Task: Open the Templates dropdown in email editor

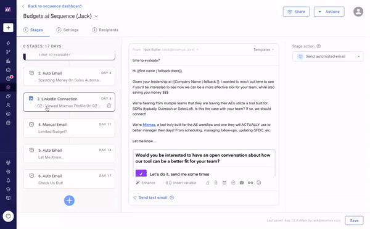Action: point(263,49)
